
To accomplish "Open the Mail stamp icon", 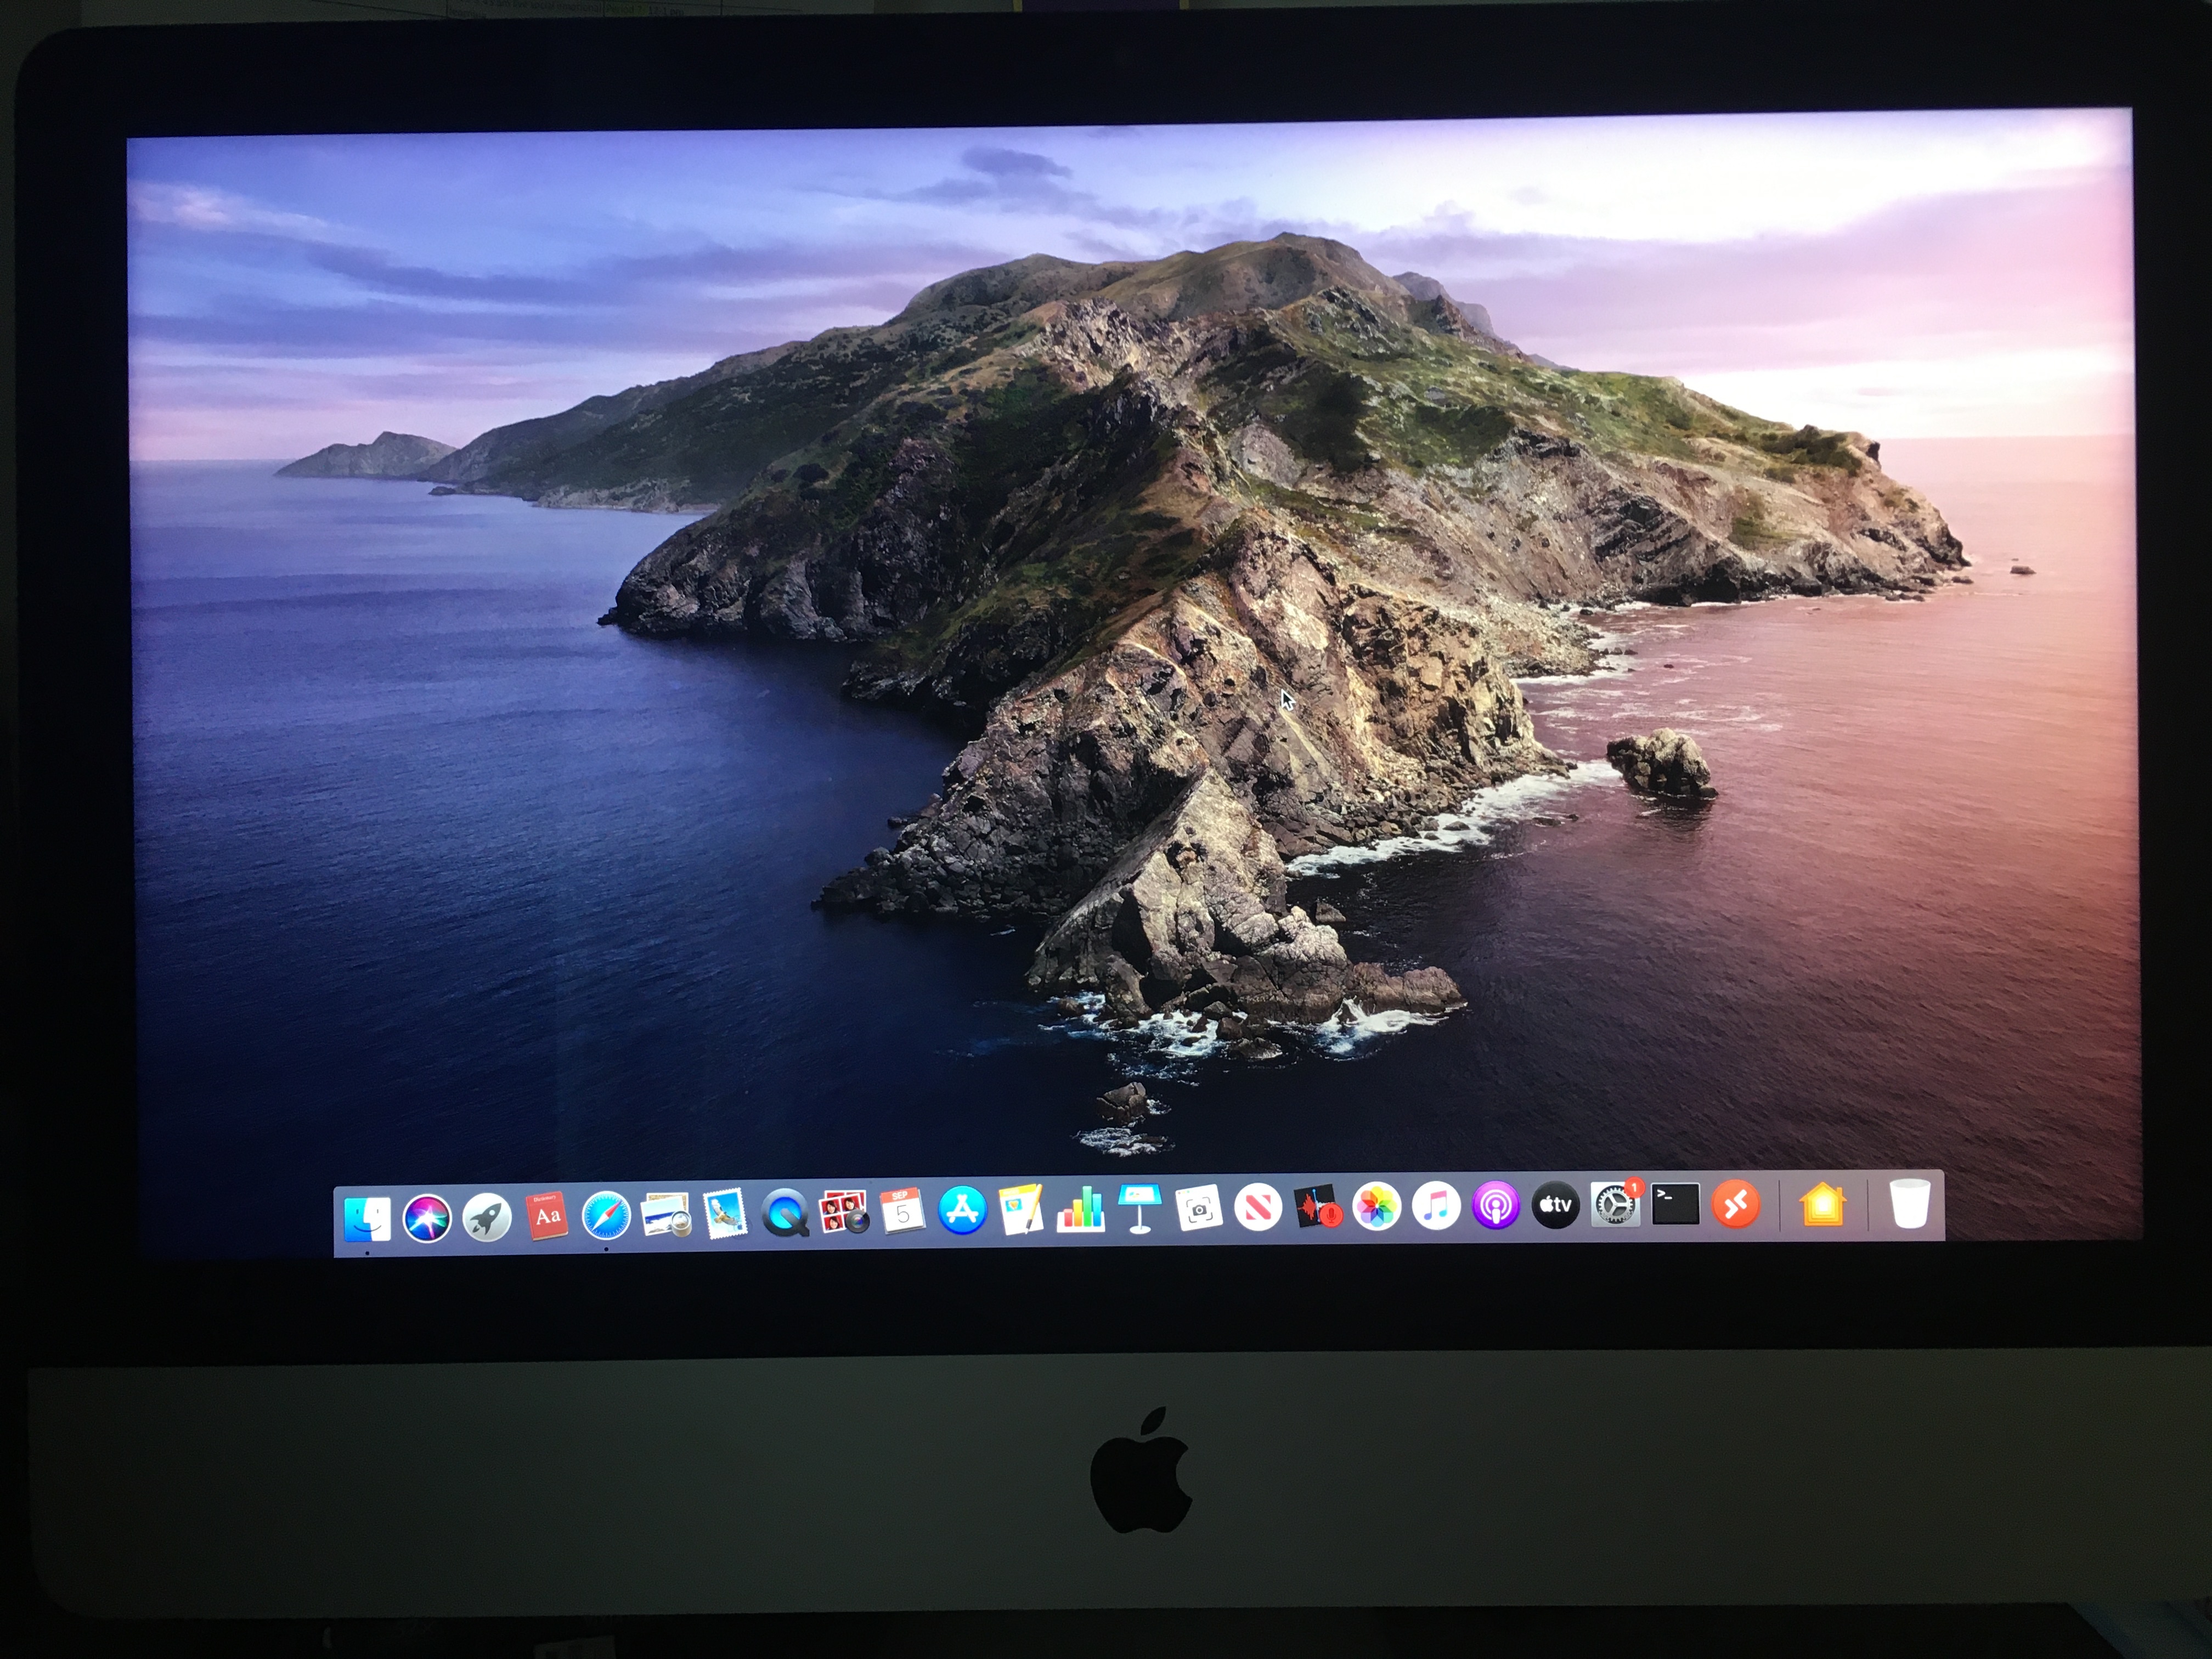I will 725,1214.
